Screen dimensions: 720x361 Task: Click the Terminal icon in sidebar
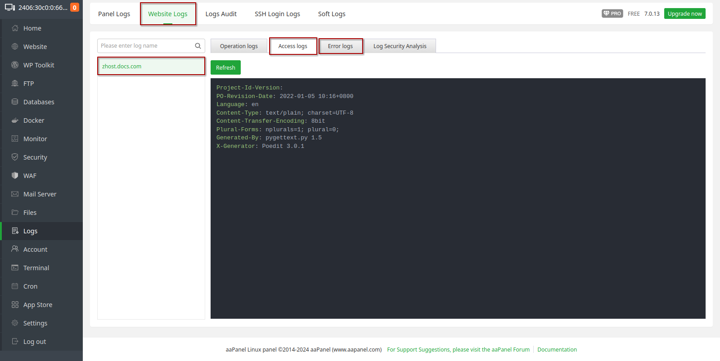point(15,267)
